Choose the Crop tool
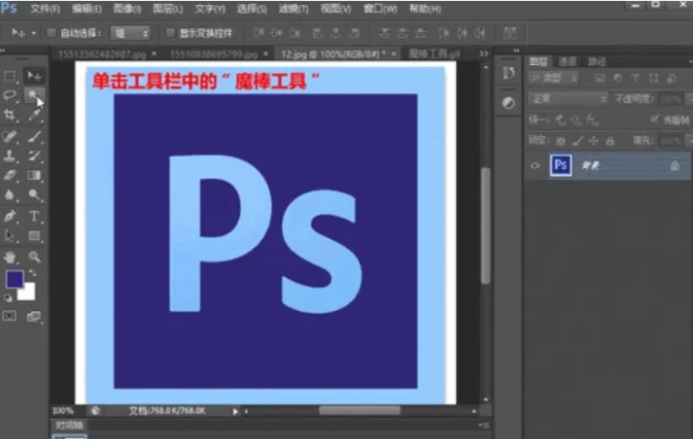 pyautogui.click(x=11, y=115)
